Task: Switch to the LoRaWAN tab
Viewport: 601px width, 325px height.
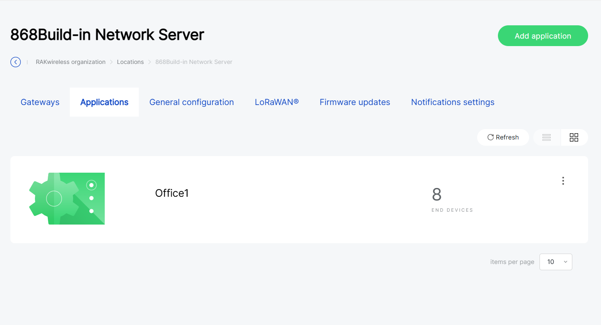Action: pos(277,102)
